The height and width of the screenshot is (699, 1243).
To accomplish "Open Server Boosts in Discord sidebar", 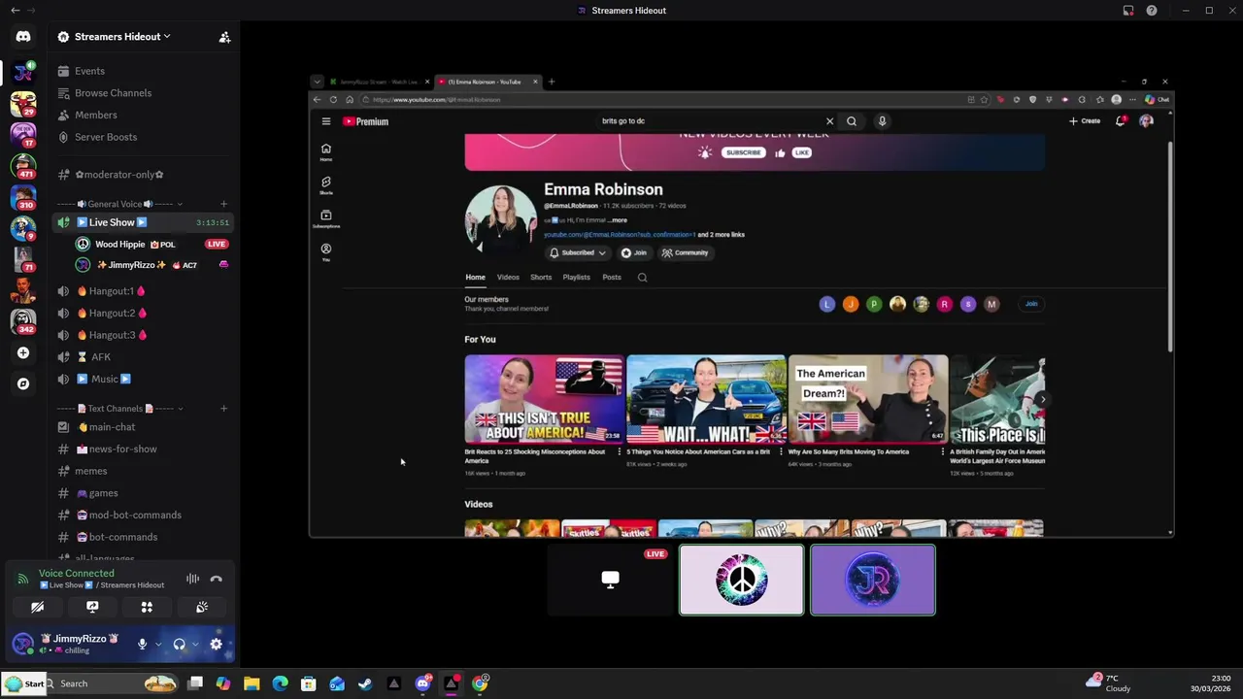I will pos(106,137).
